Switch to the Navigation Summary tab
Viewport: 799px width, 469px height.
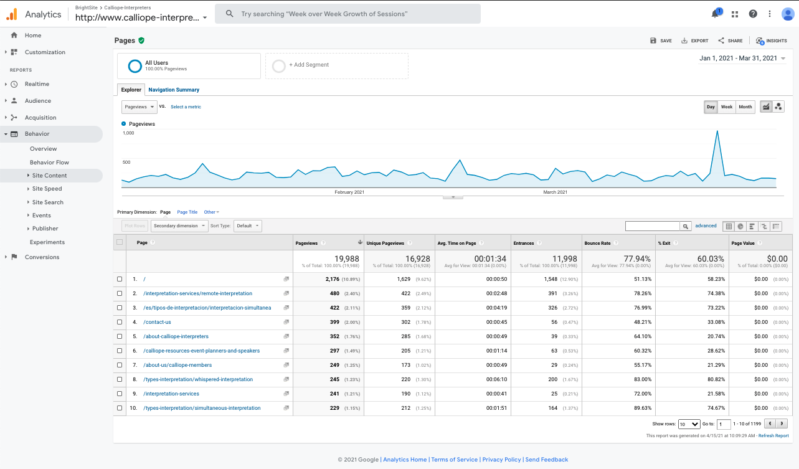pos(173,89)
